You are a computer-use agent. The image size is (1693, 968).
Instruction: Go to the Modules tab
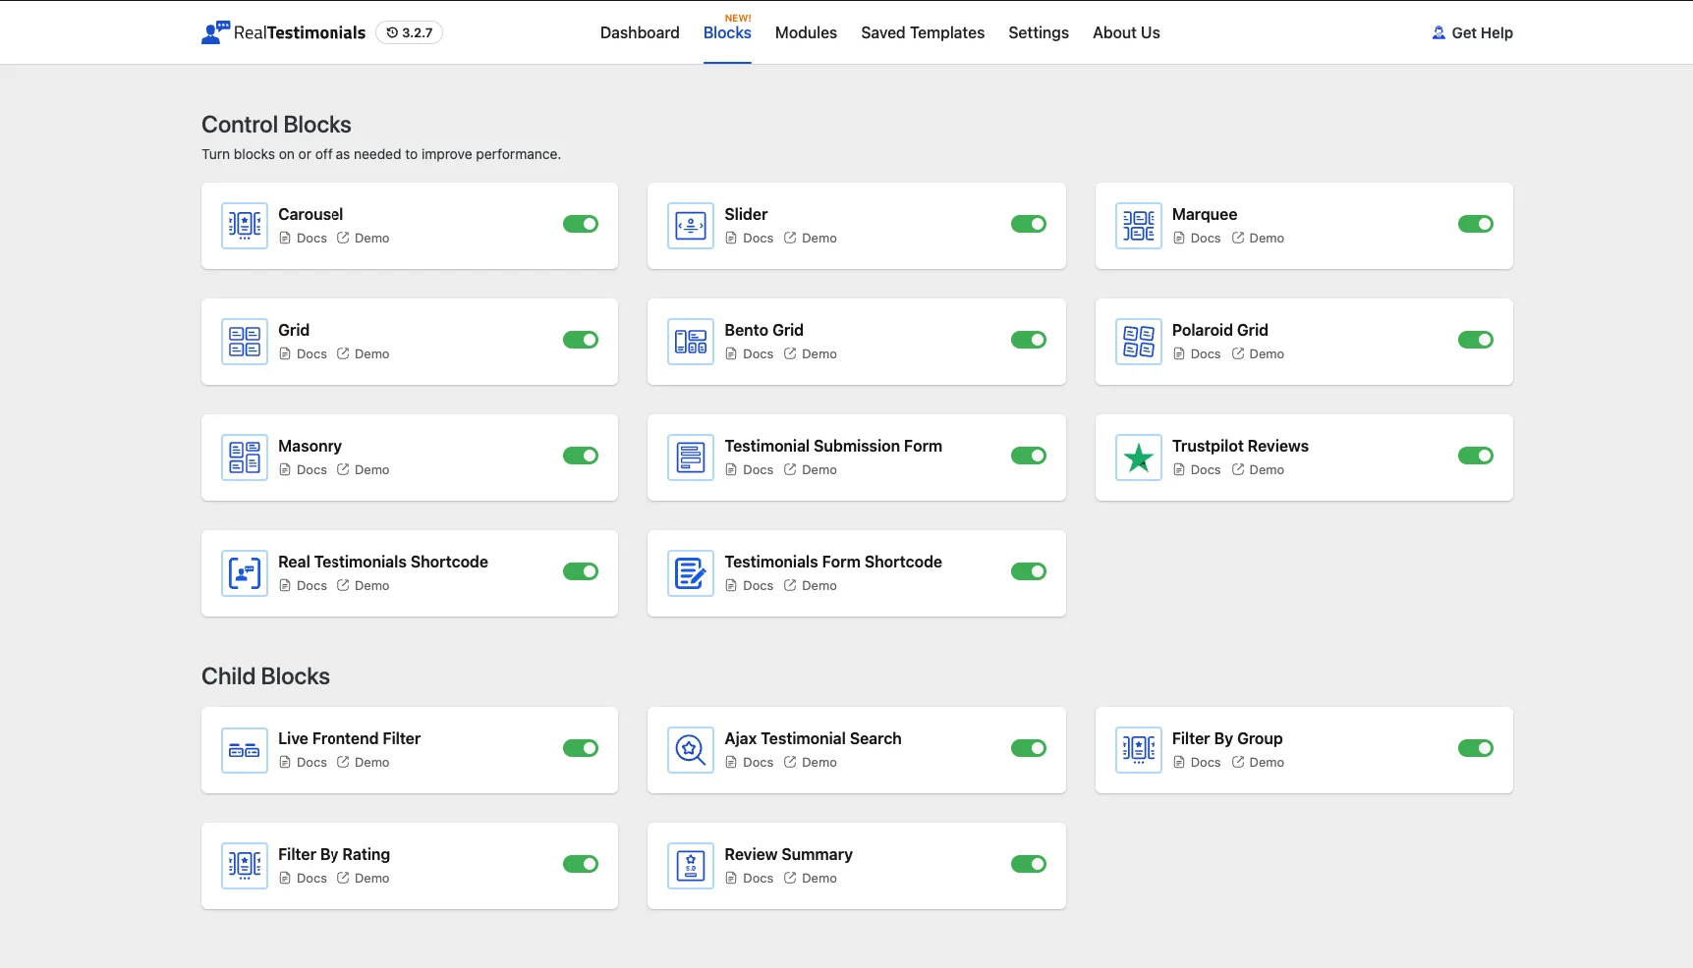806,32
